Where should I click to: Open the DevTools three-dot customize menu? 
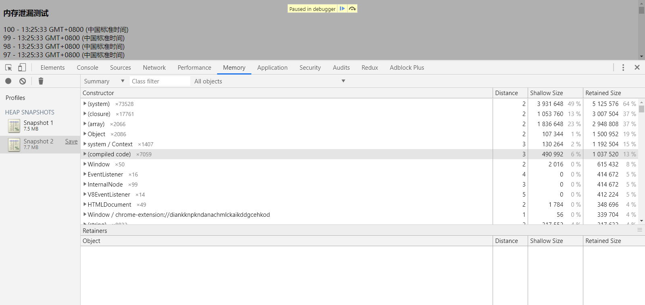[x=623, y=68]
